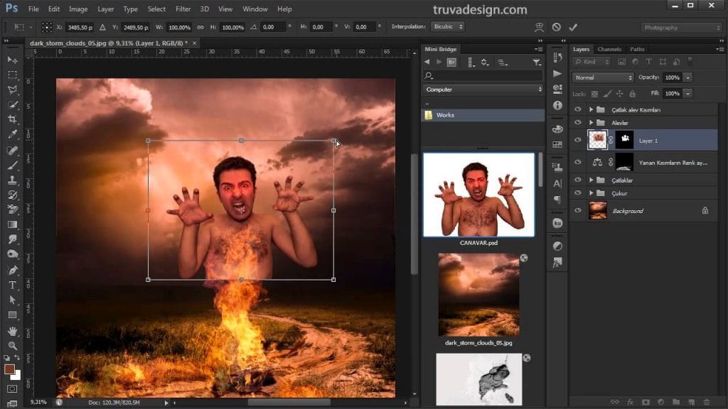Click the Mini Bridge filter funnel icon
The height and width of the screenshot is (409, 728).
(x=537, y=62)
